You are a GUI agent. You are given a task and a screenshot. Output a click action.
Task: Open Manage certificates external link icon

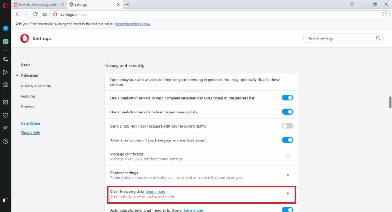288,156
